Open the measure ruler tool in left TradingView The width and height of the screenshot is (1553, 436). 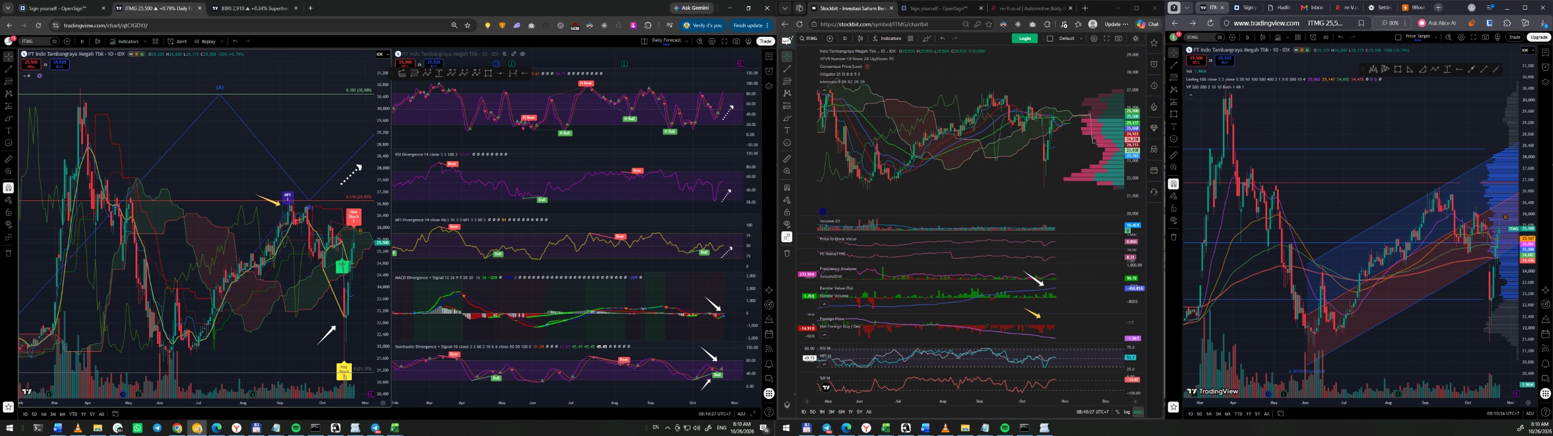click(x=8, y=159)
